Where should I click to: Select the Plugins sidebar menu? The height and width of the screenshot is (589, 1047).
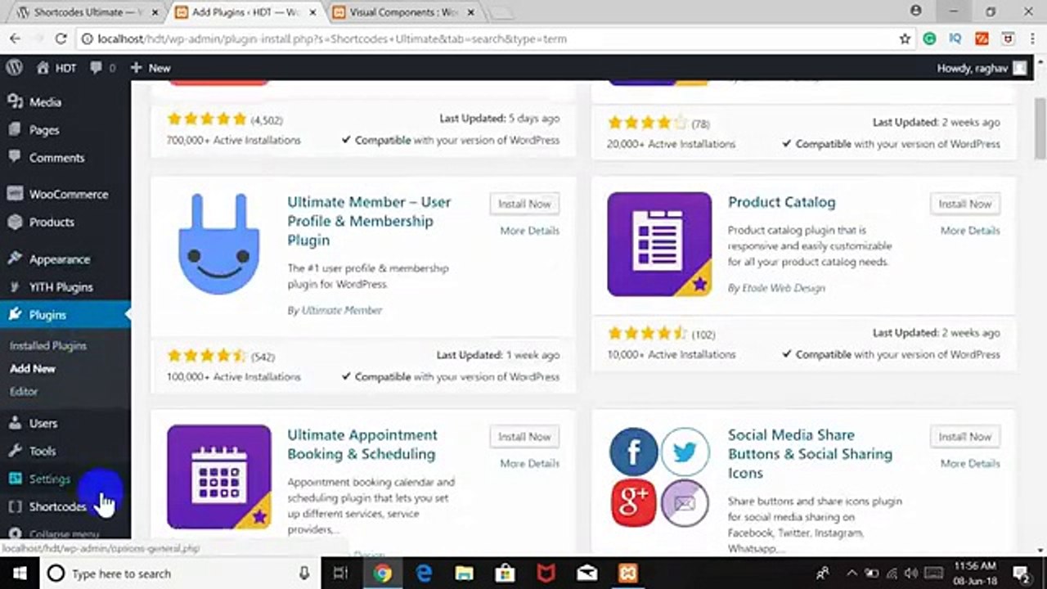coord(65,315)
